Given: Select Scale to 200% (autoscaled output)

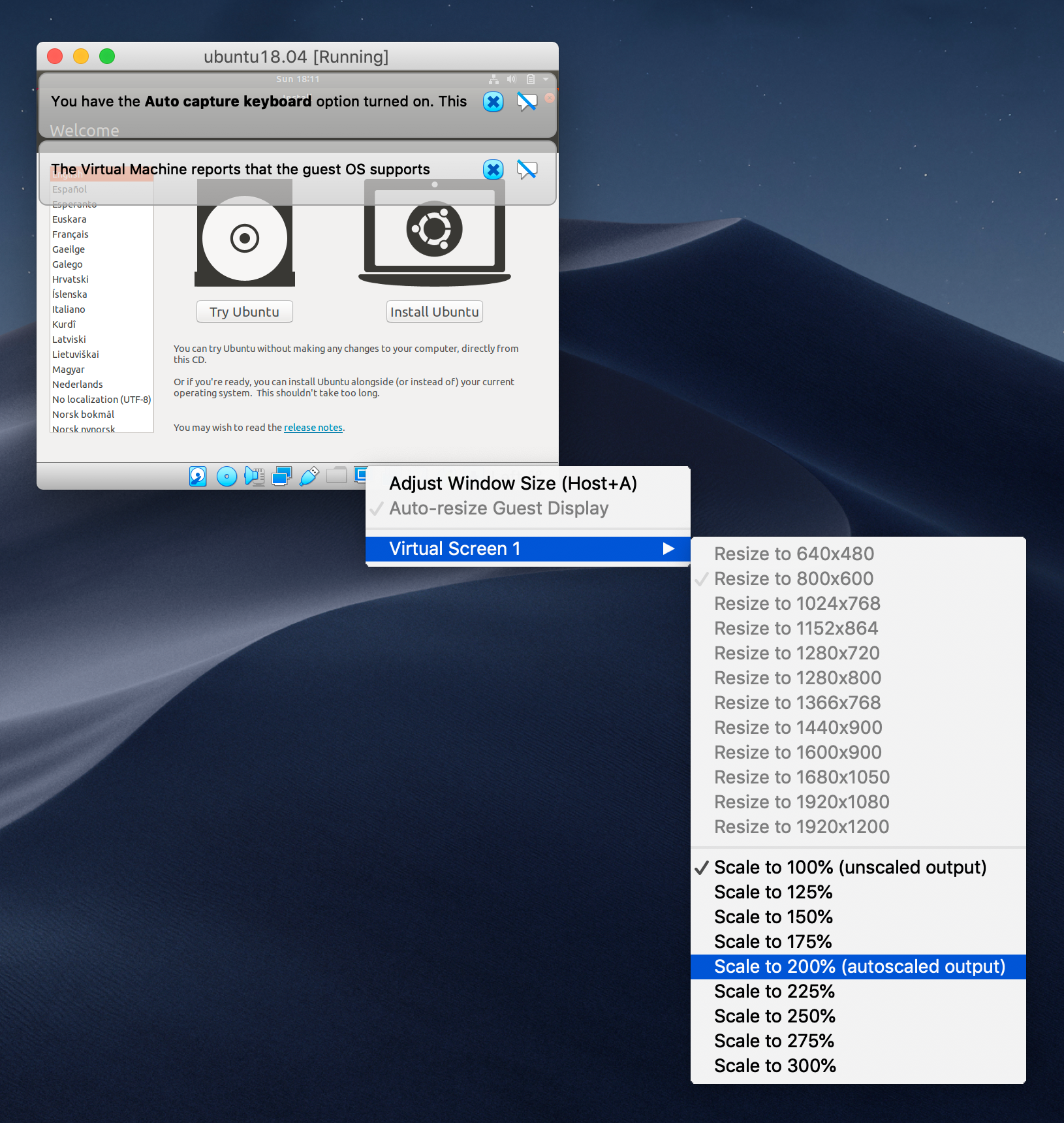Looking at the screenshot, I should tap(858, 966).
